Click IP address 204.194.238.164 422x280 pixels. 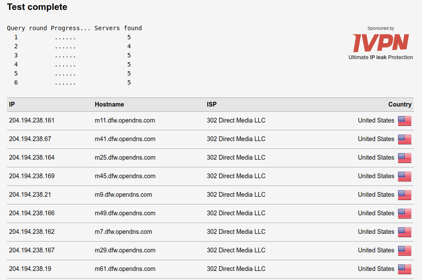(32, 157)
